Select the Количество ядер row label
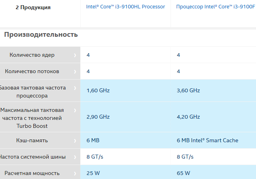 click(32, 55)
